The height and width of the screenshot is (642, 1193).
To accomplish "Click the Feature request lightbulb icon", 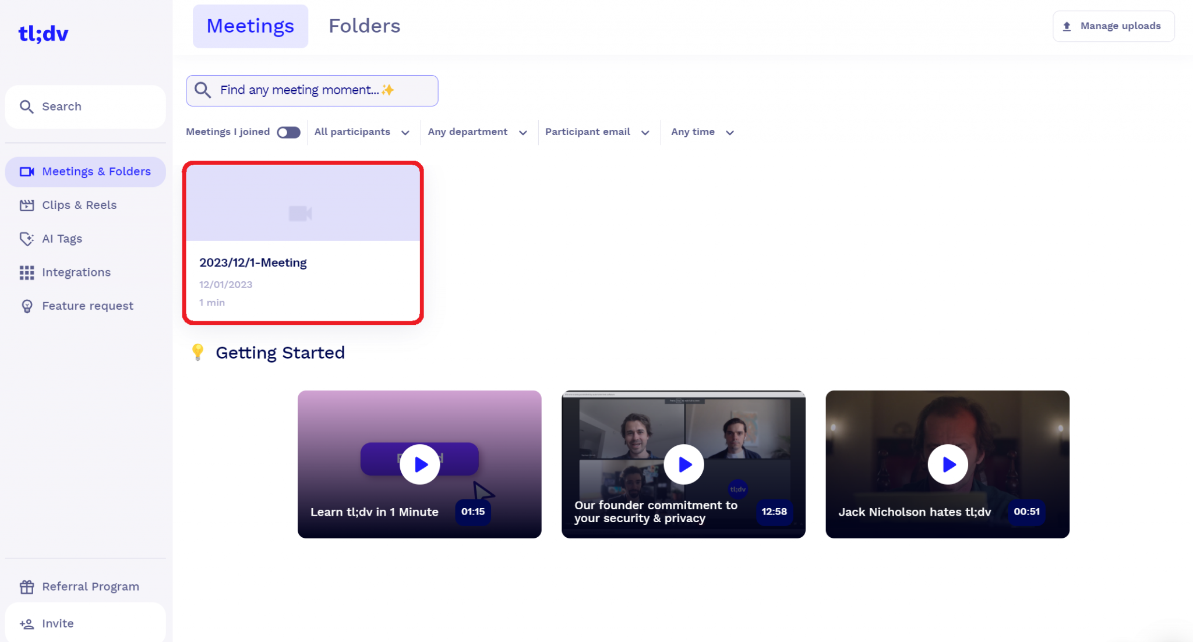I will tap(27, 306).
